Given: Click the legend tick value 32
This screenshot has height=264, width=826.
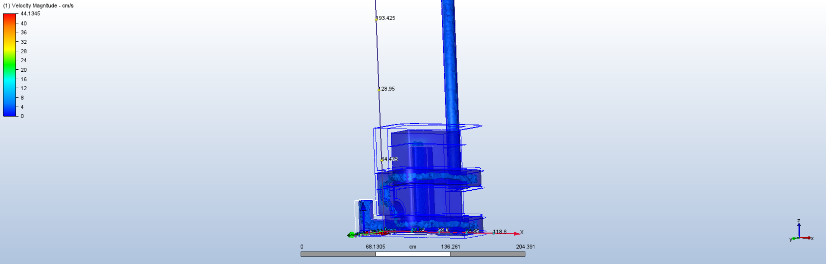Looking at the screenshot, I should (23, 42).
